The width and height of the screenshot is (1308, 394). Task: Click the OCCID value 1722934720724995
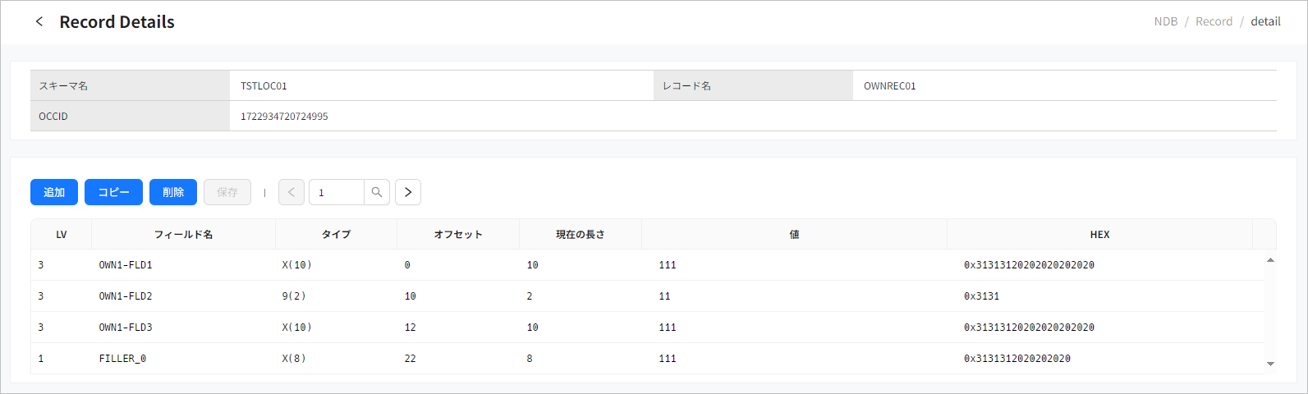[284, 117]
